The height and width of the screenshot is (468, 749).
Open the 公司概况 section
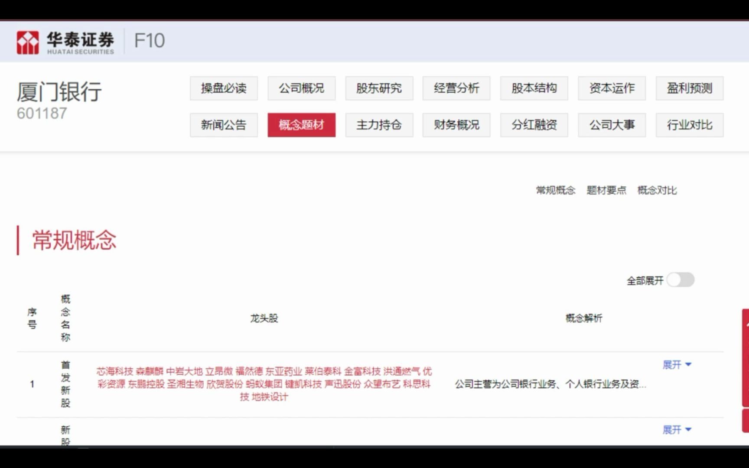point(301,88)
